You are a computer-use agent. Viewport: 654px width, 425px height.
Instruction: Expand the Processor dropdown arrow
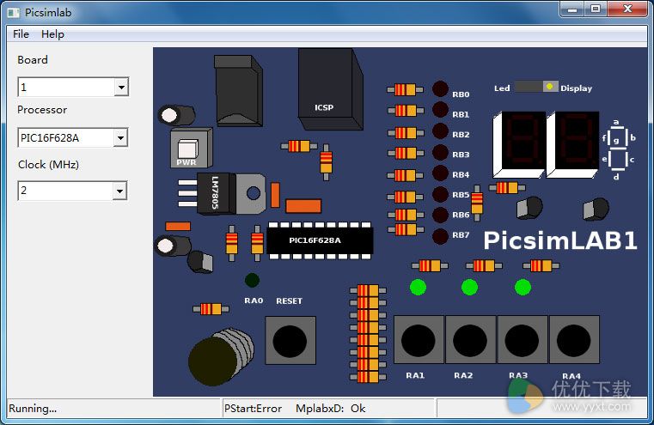(120, 138)
